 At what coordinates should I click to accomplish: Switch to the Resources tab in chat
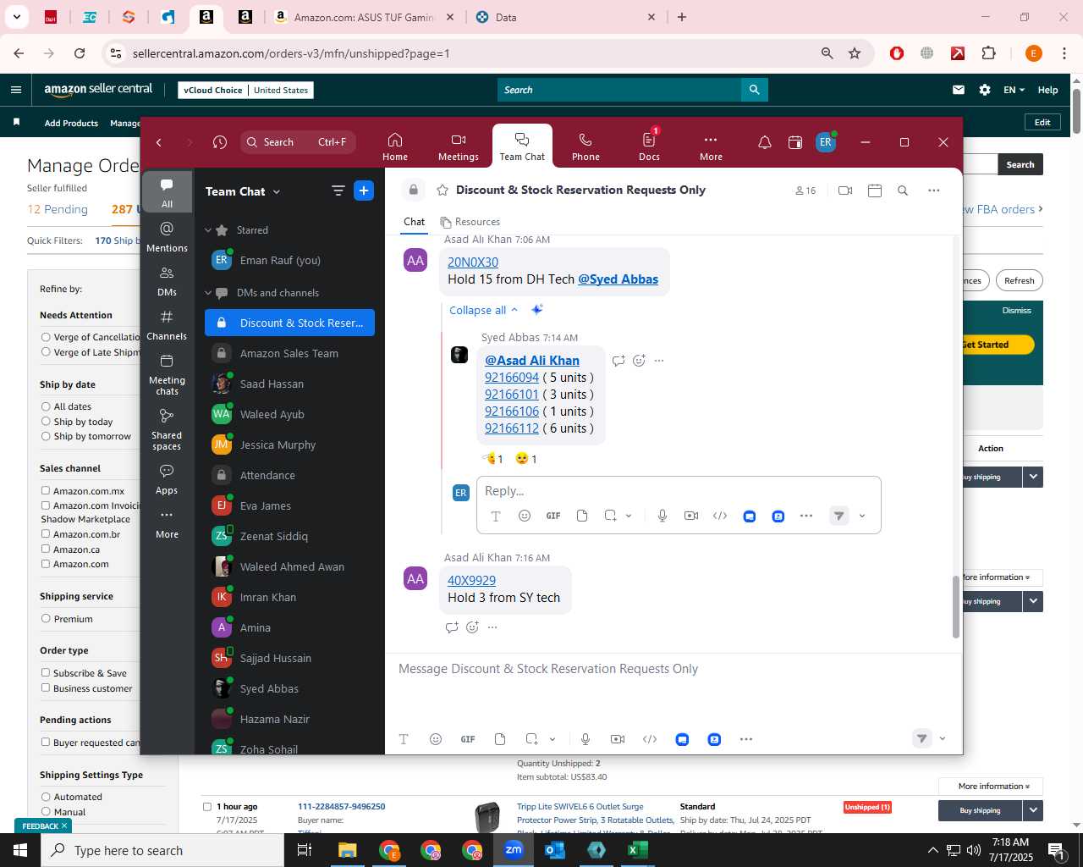click(470, 222)
